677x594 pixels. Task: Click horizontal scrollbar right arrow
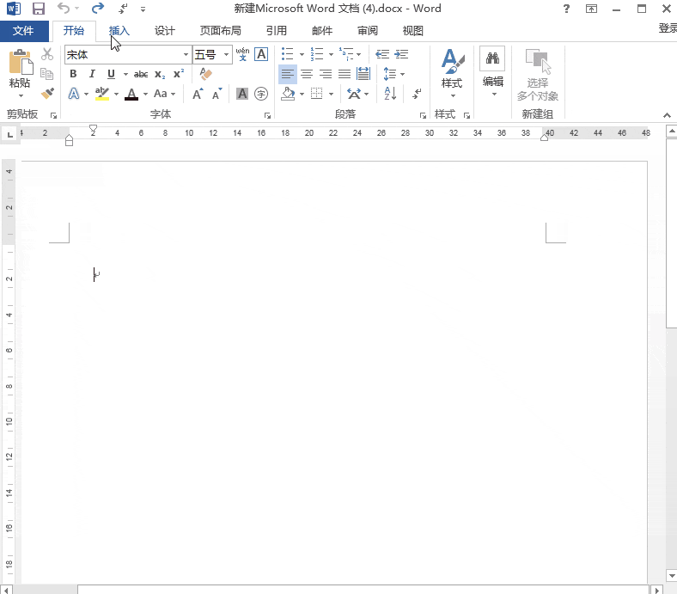coord(656,590)
